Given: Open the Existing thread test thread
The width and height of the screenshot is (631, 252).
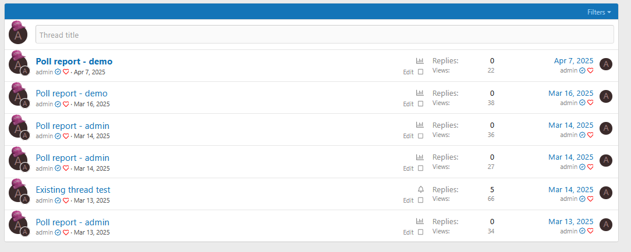Looking at the screenshot, I should coord(73,190).
